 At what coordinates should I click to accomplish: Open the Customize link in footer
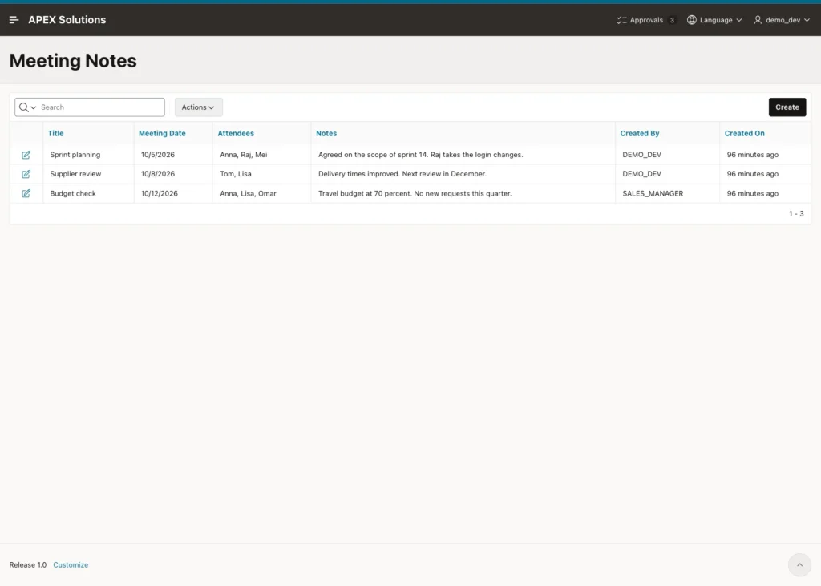71,564
